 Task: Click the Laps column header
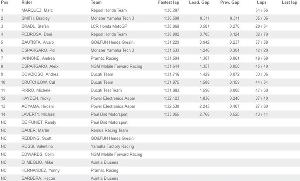(262, 2)
